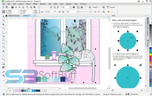Open the Properties docker side tab
Screen dimensions: 152x96
[148, 31]
